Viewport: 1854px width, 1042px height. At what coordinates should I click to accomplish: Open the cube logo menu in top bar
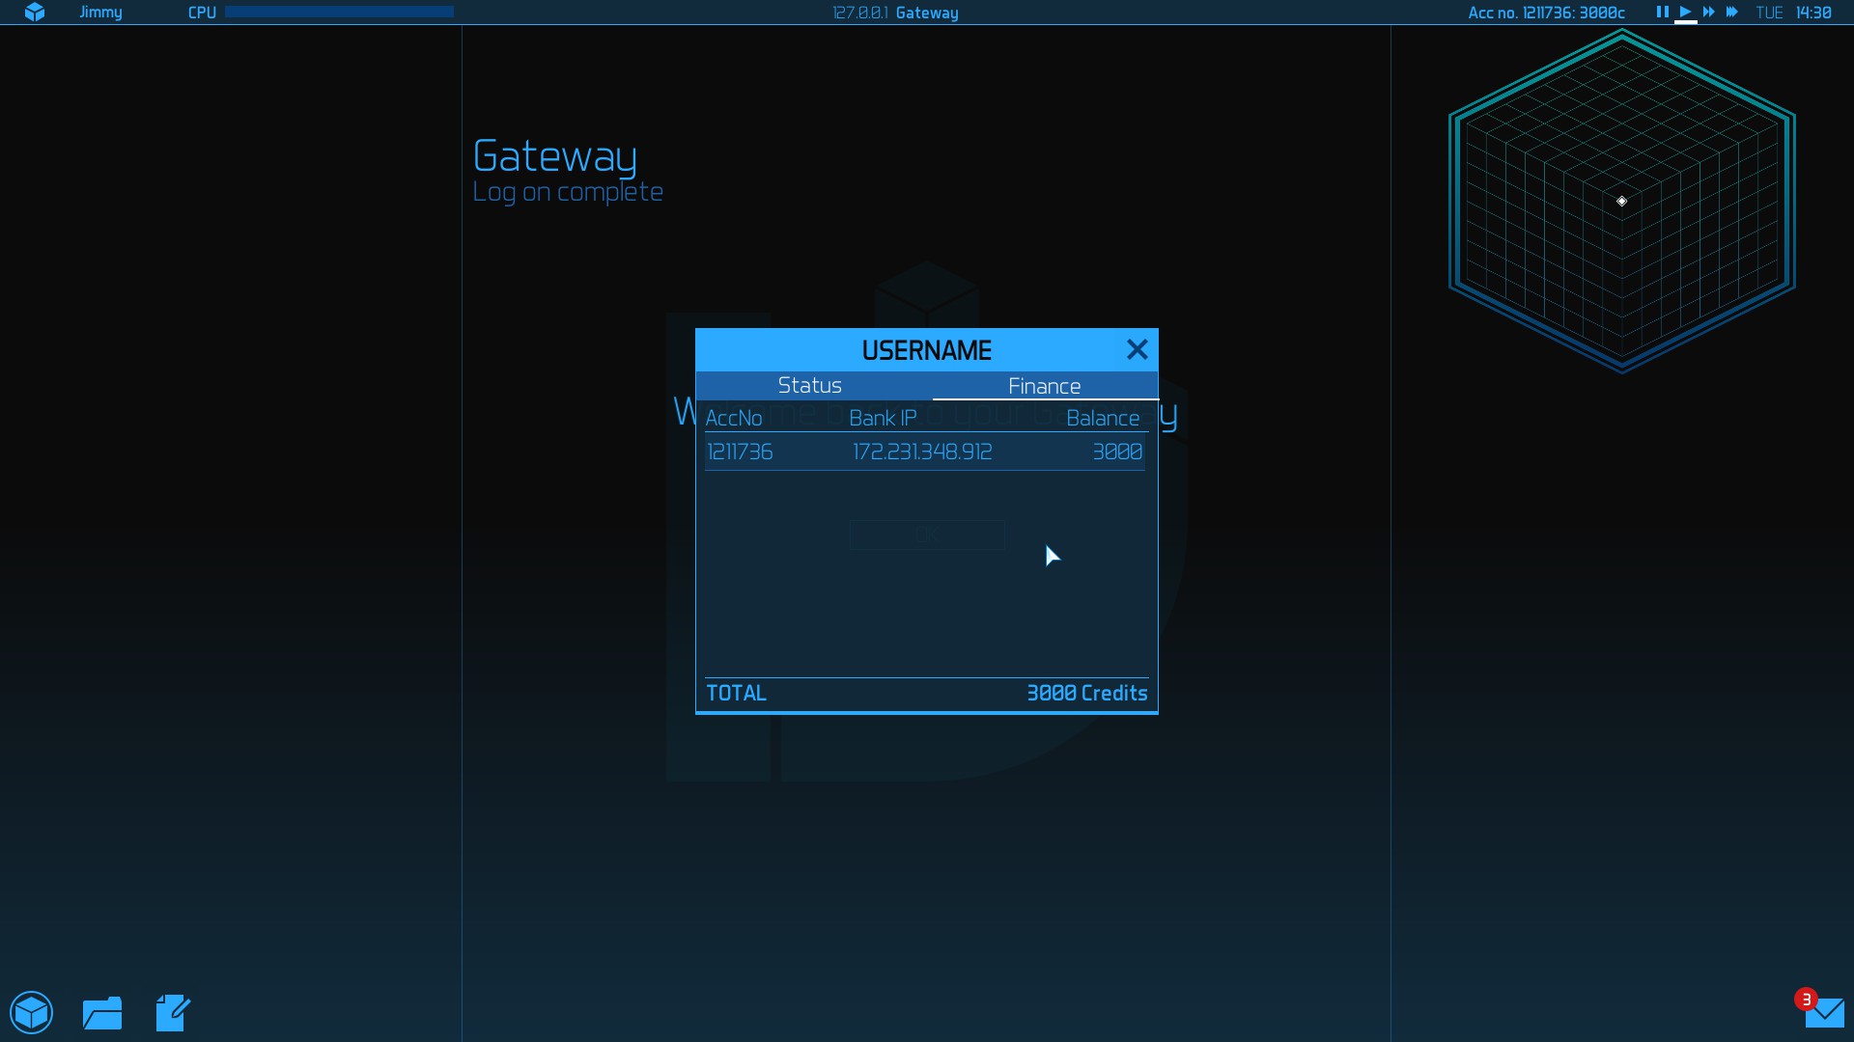[35, 13]
